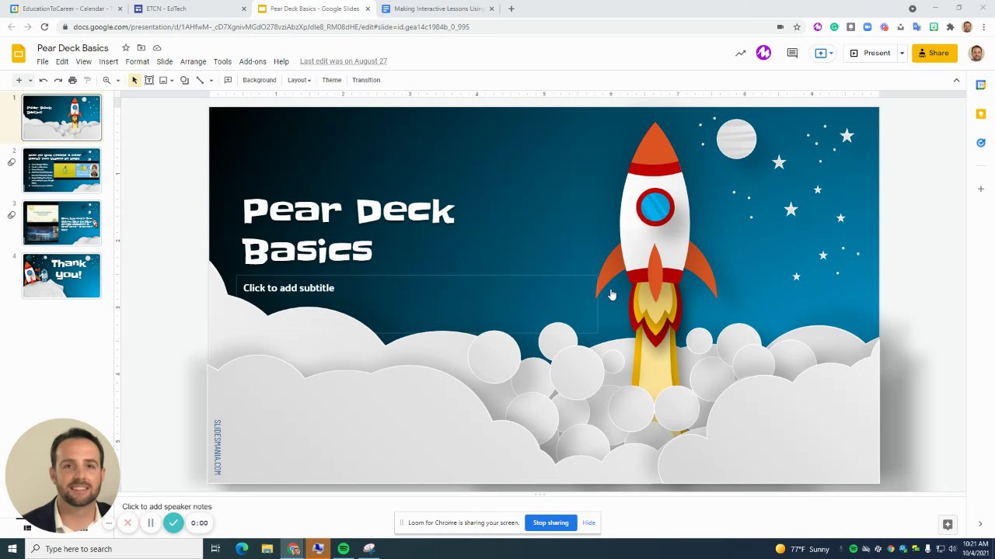
Task: Open the purple add-on icon beside comments
Action: [x=763, y=53]
